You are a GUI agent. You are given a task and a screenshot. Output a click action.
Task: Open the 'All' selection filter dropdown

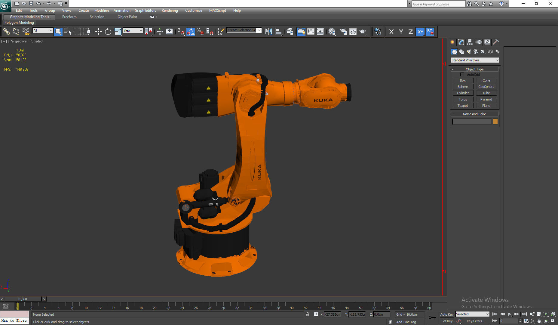click(x=43, y=30)
